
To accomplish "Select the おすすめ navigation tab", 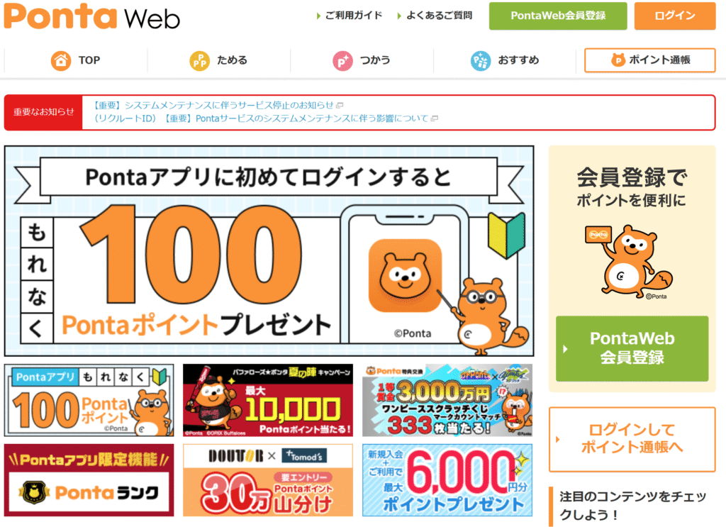I will click(505, 60).
